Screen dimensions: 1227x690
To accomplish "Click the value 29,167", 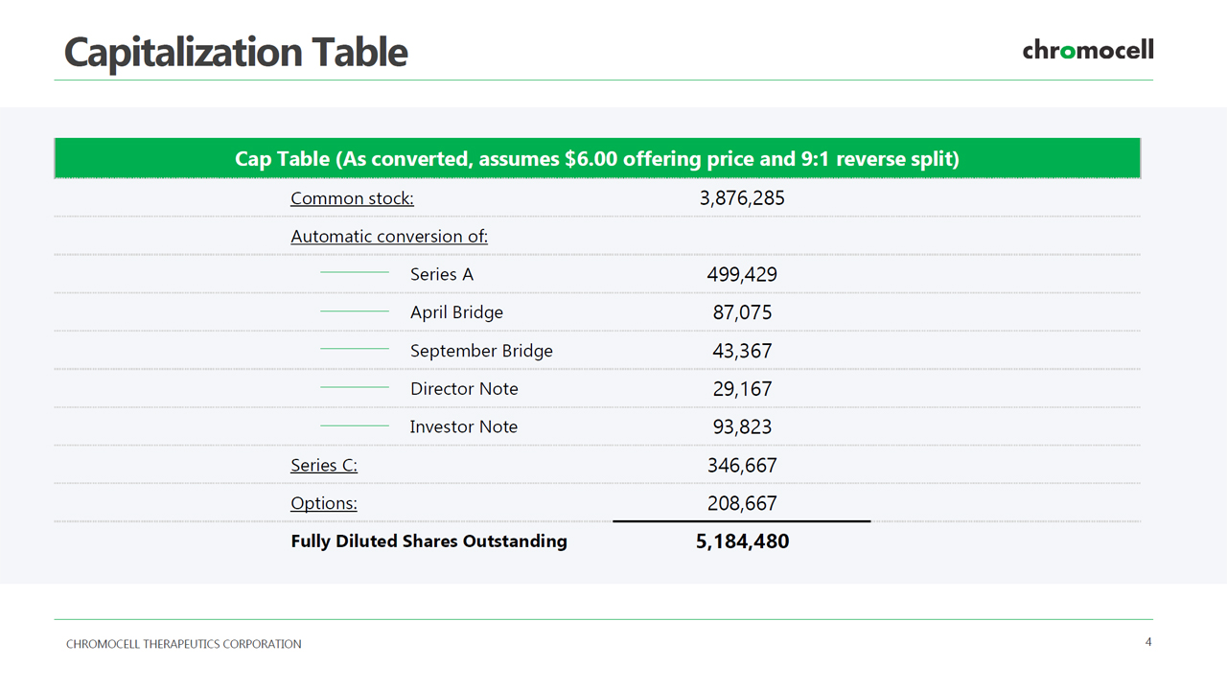I will [742, 389].
